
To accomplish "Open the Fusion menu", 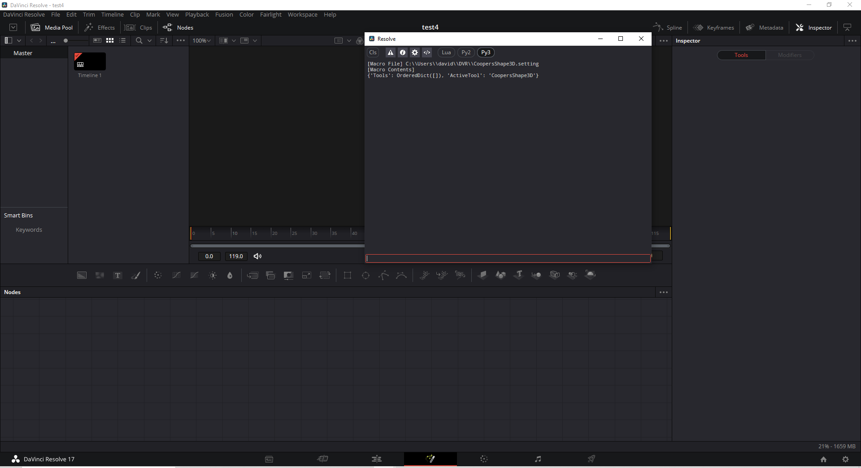I will [224, 14].
